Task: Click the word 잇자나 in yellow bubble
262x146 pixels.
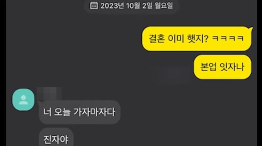Action: point(232,67)
